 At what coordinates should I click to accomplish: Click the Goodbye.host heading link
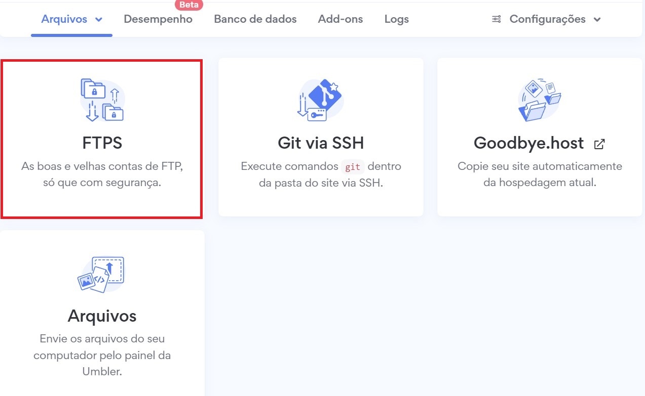click(x=528, y=143)
